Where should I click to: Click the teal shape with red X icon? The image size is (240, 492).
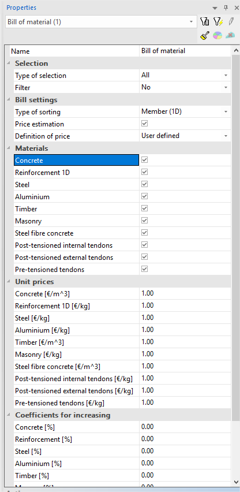(230, 35)
